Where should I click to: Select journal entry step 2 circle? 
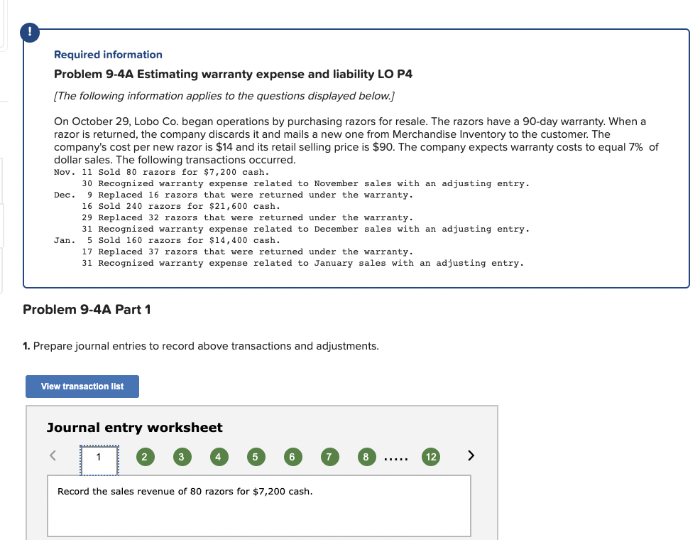[145, 457]
